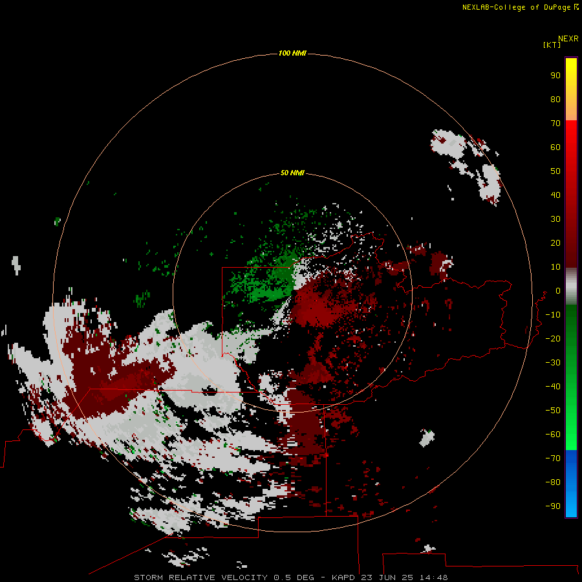Click the -30 value on the velocity scale
Viewport: 582px width, 582px height.
click(553, 363)
